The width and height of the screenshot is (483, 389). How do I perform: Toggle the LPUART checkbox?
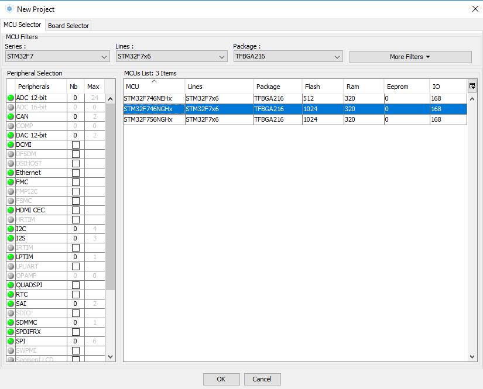pyautogui.click(x=76, y=266)
